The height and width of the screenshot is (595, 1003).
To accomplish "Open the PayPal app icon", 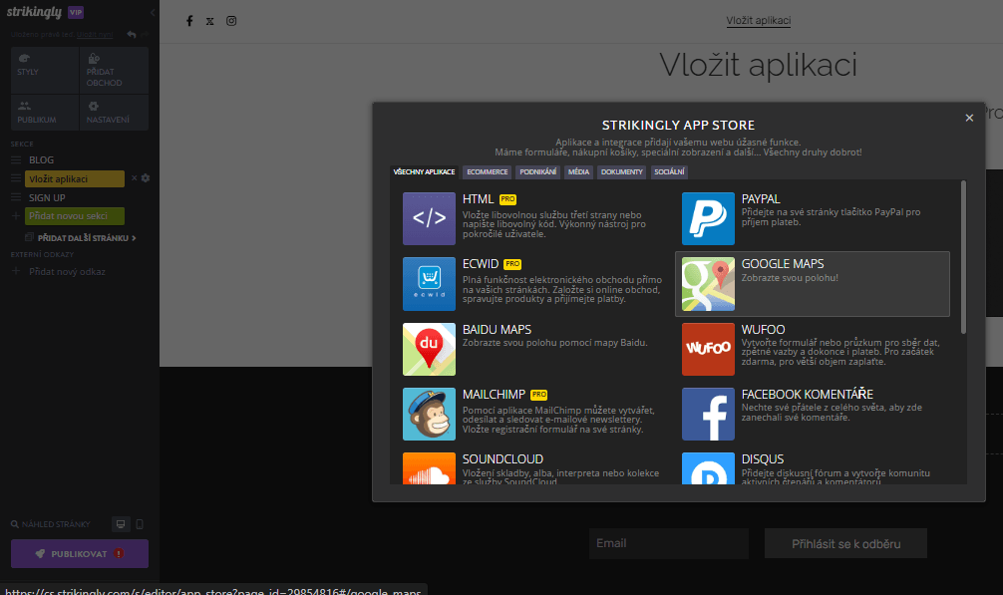I will [708, 218].
